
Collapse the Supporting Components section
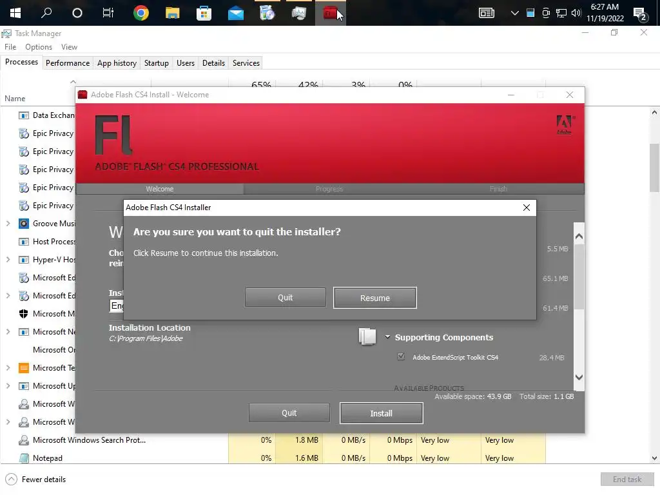pyautogui.click(x=387, y=337)
